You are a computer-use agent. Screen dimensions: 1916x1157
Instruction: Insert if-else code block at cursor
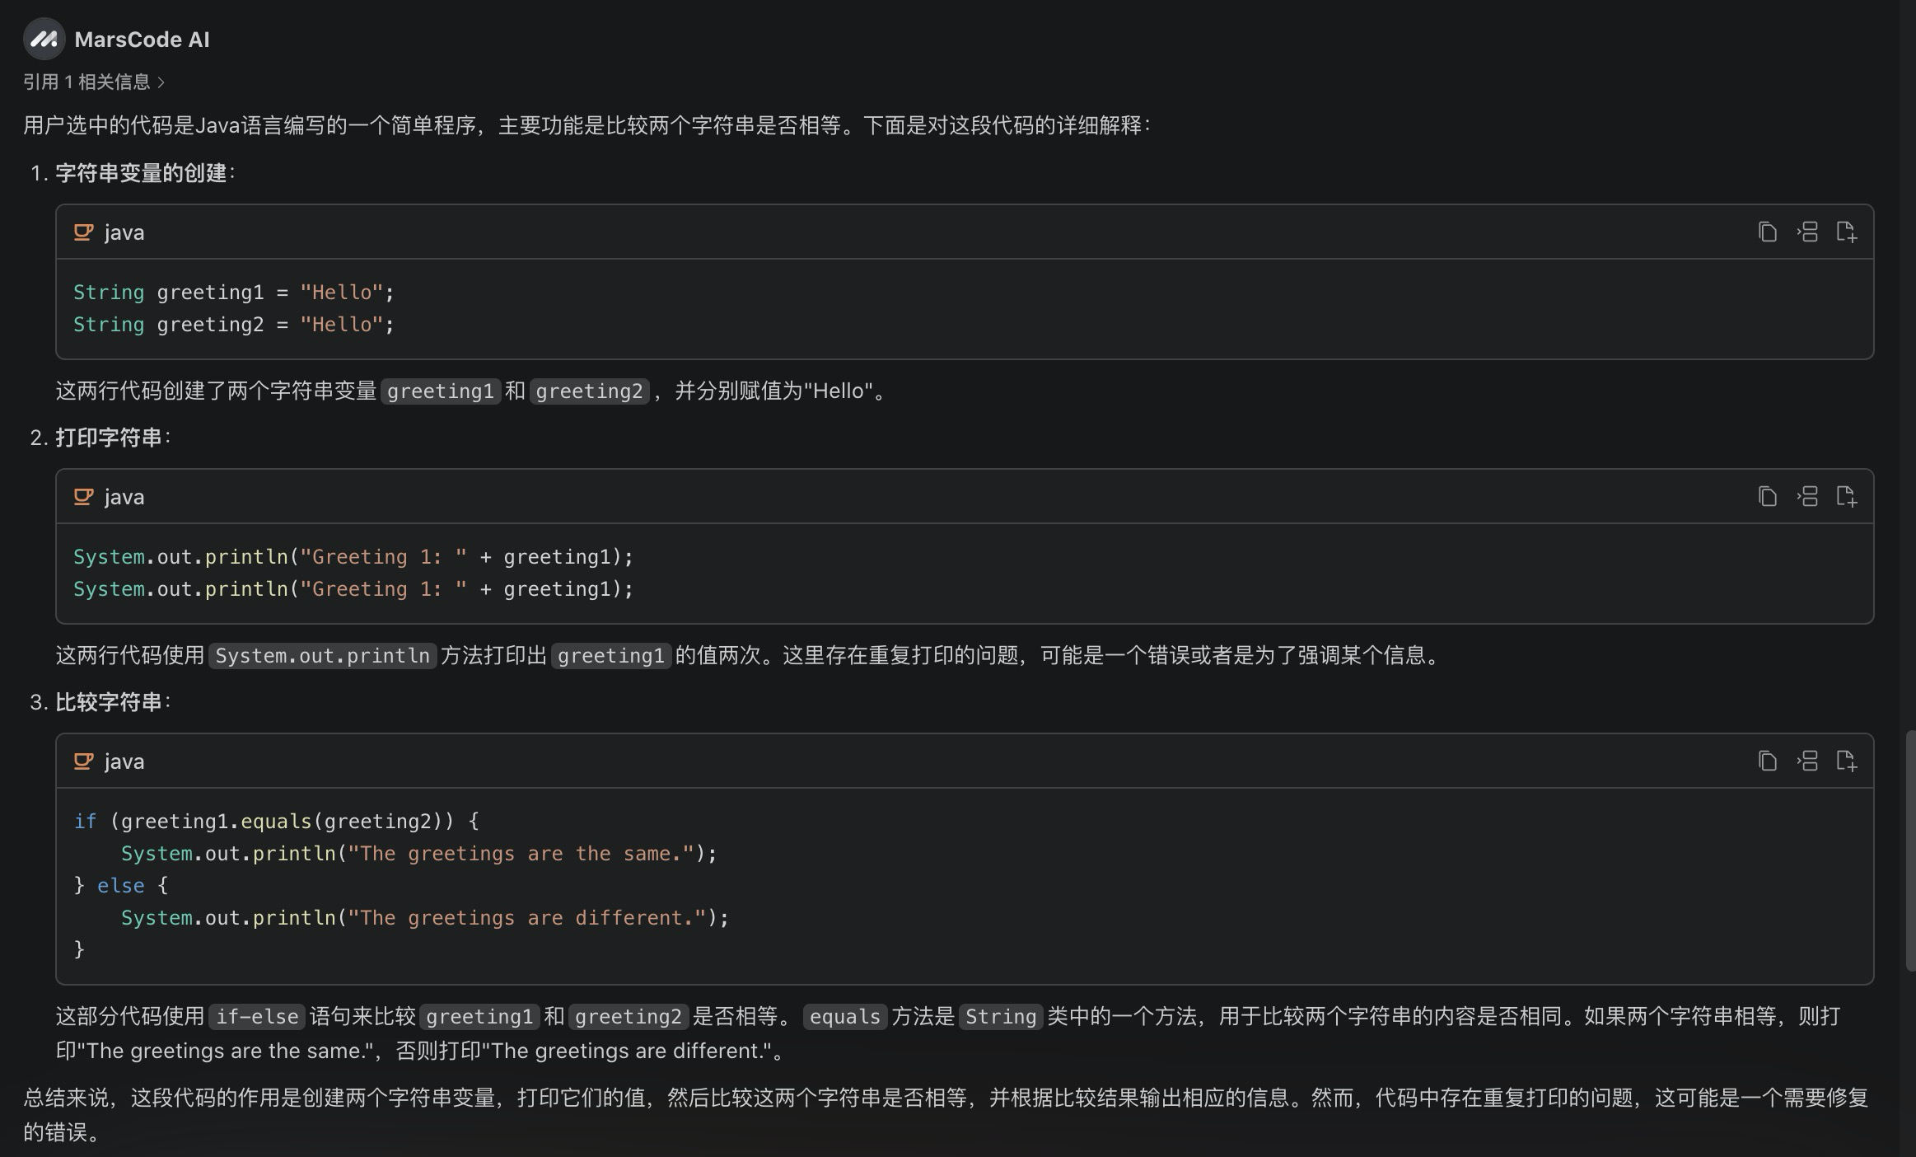point(1807,761)
